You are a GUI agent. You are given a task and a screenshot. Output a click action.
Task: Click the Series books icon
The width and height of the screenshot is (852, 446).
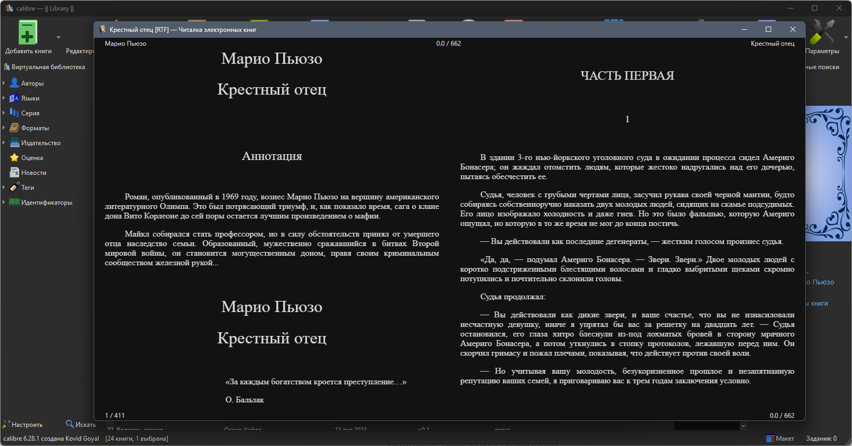[14, 113]
